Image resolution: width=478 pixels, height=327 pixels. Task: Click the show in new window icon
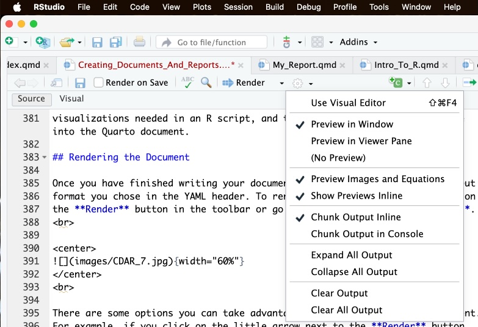(57, 83)
